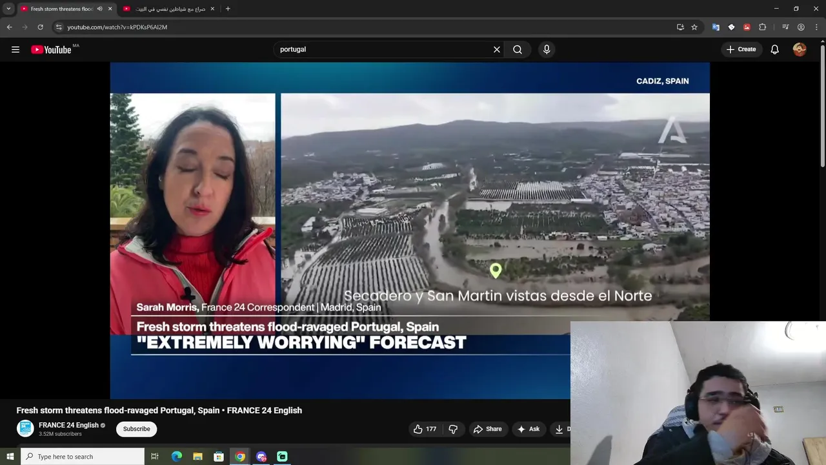
Task: Click the video title text below the player
Action: 159,410
